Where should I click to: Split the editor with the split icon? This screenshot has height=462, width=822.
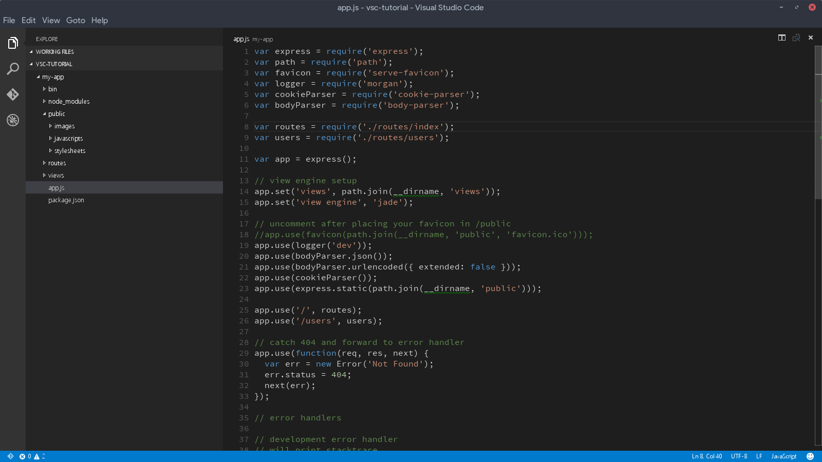(782, 37)
